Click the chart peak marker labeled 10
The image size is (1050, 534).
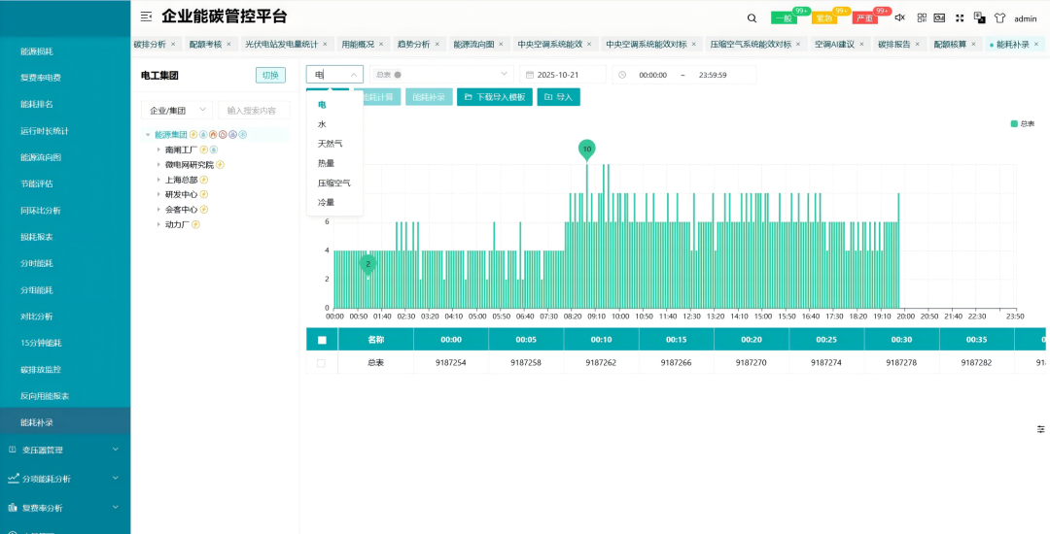[x=586, y=149]
